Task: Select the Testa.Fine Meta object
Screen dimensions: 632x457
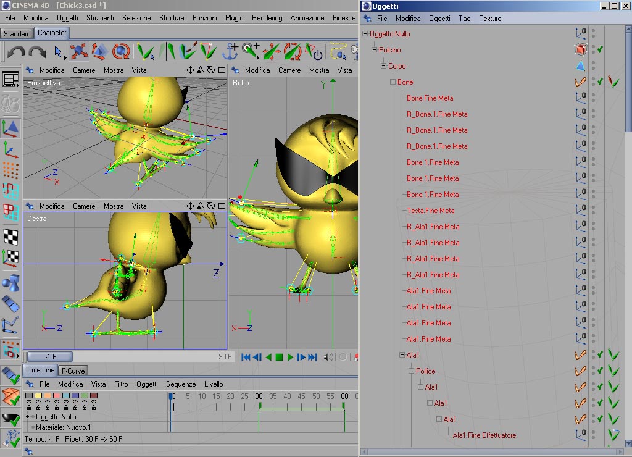Action: click(x=430, y=211)
